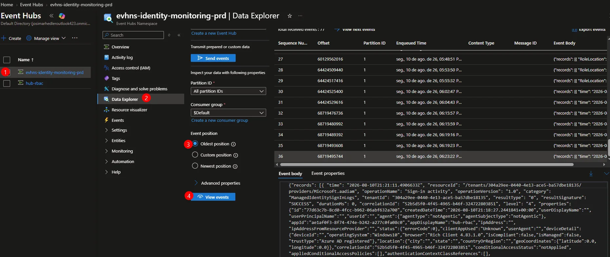This screenshot has height=257, width=610.
Task: Click the Events lightning bolt icon
Action: 107,120
